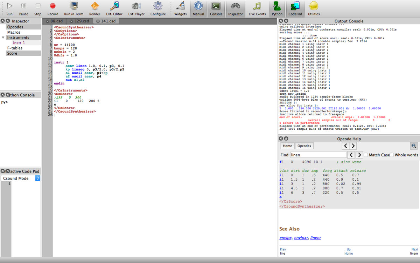This screenshot has height=263, width=420.
Task: Click the Find text field
Action: (318, 155)
